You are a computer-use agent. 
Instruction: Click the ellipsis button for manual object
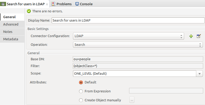pos(132,100)
